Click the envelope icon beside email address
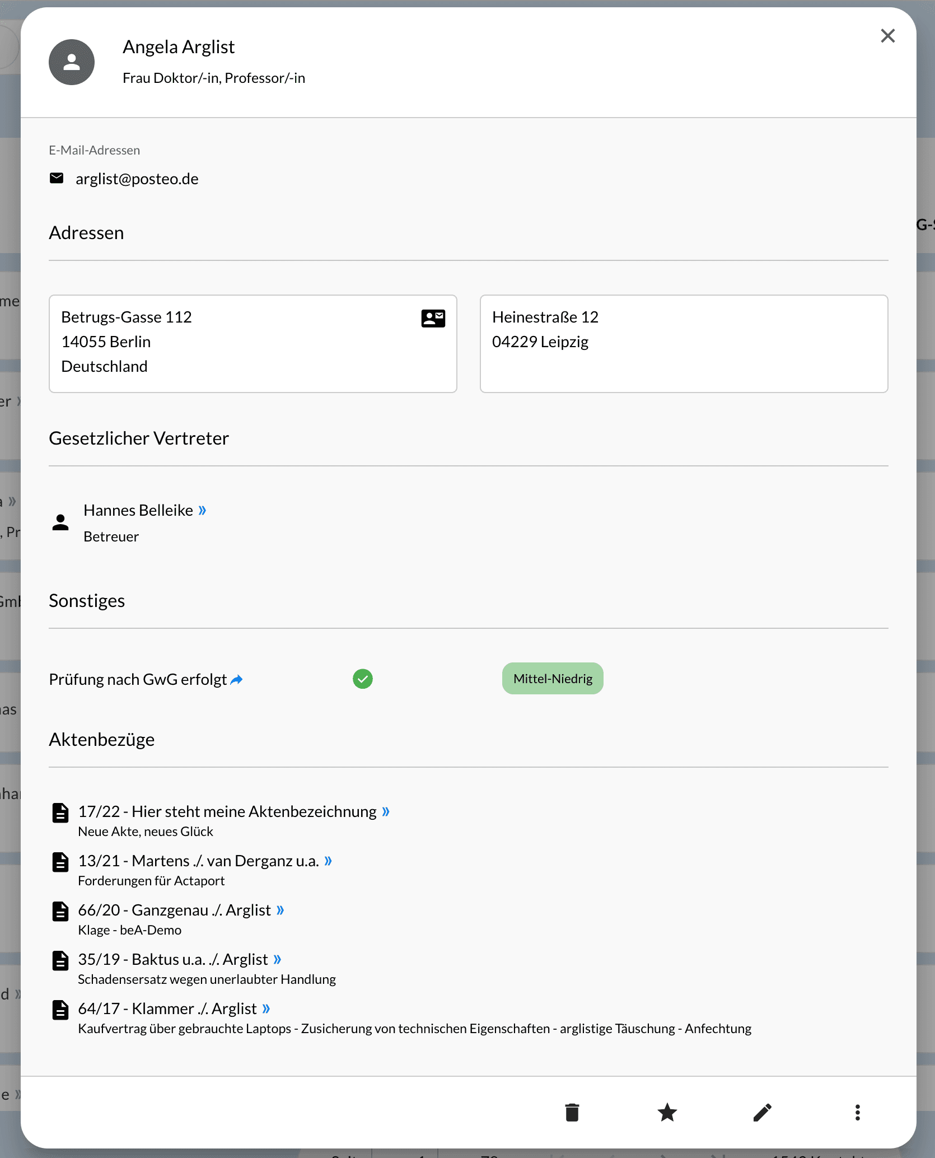 click(x=57, y=178)
